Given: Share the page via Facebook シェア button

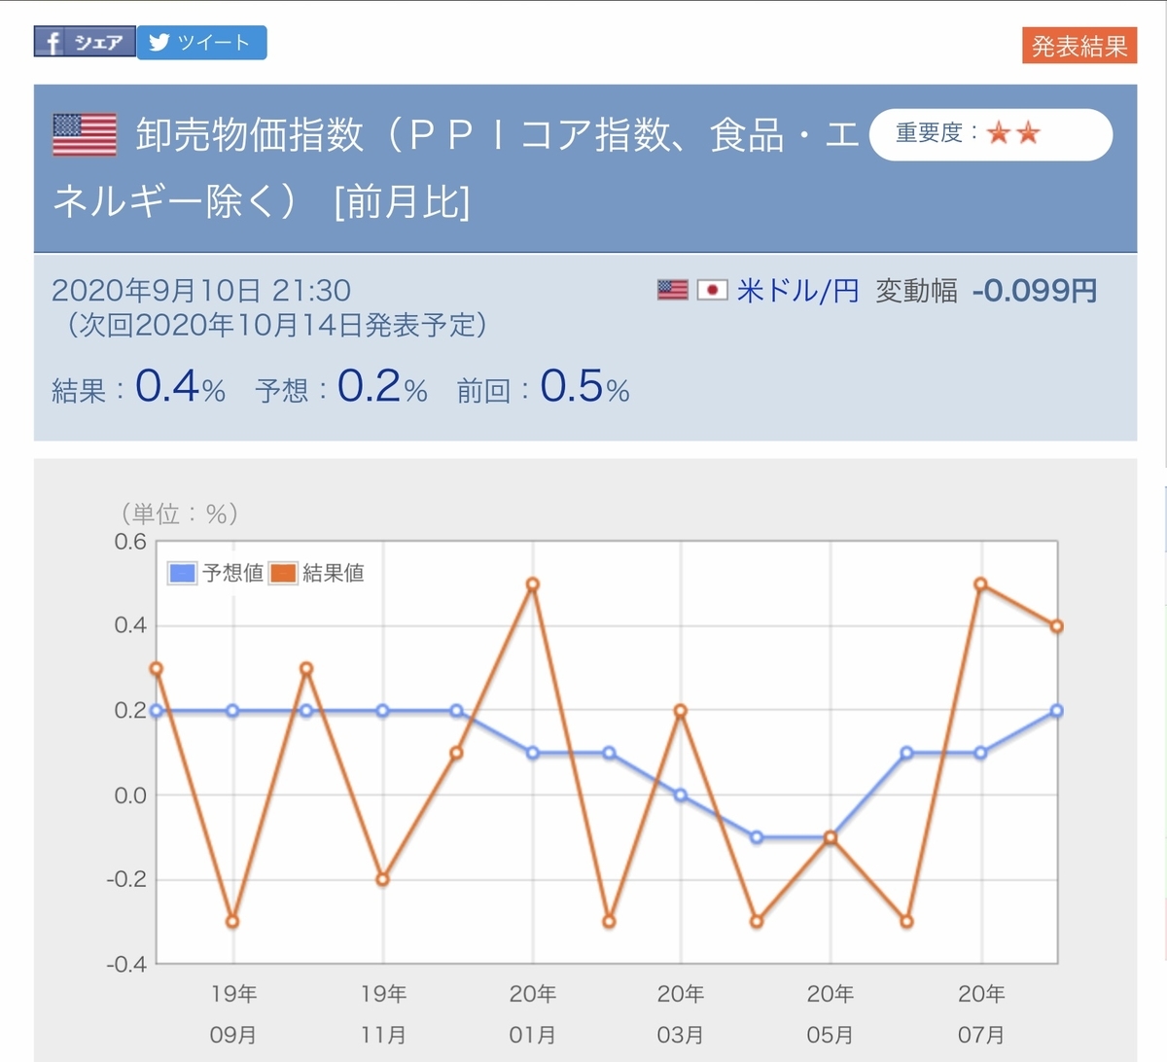Looking at the screenshot, I should (85, 42).
